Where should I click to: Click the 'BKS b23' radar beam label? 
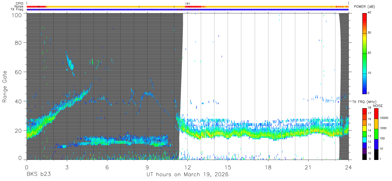(38, 175)
